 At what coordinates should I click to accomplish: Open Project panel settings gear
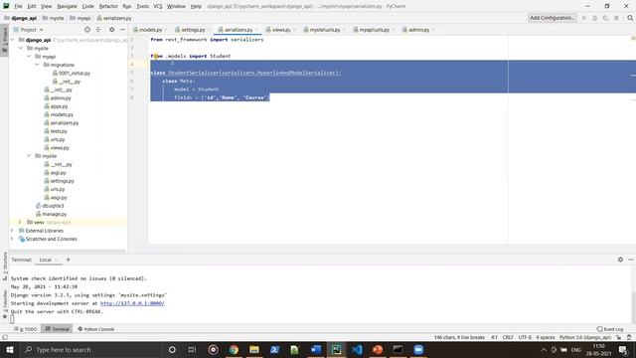click(112, 30)
